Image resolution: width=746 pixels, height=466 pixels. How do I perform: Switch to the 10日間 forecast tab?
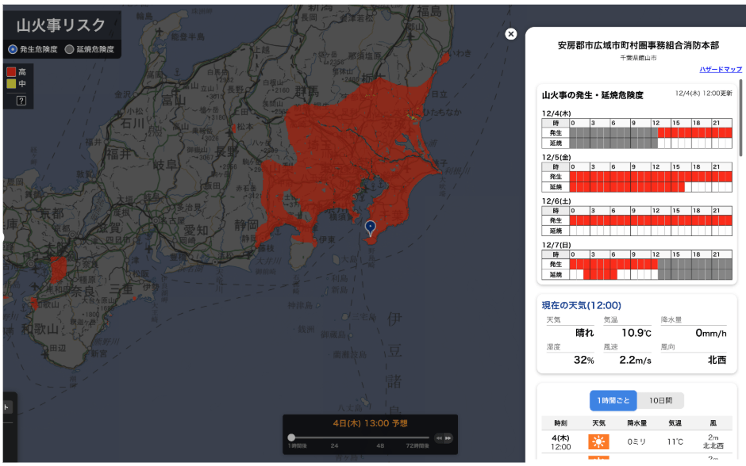[x=660, y=400]
